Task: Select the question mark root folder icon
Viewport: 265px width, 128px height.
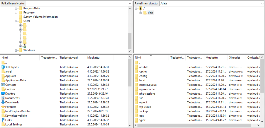Action: [141, 9]
